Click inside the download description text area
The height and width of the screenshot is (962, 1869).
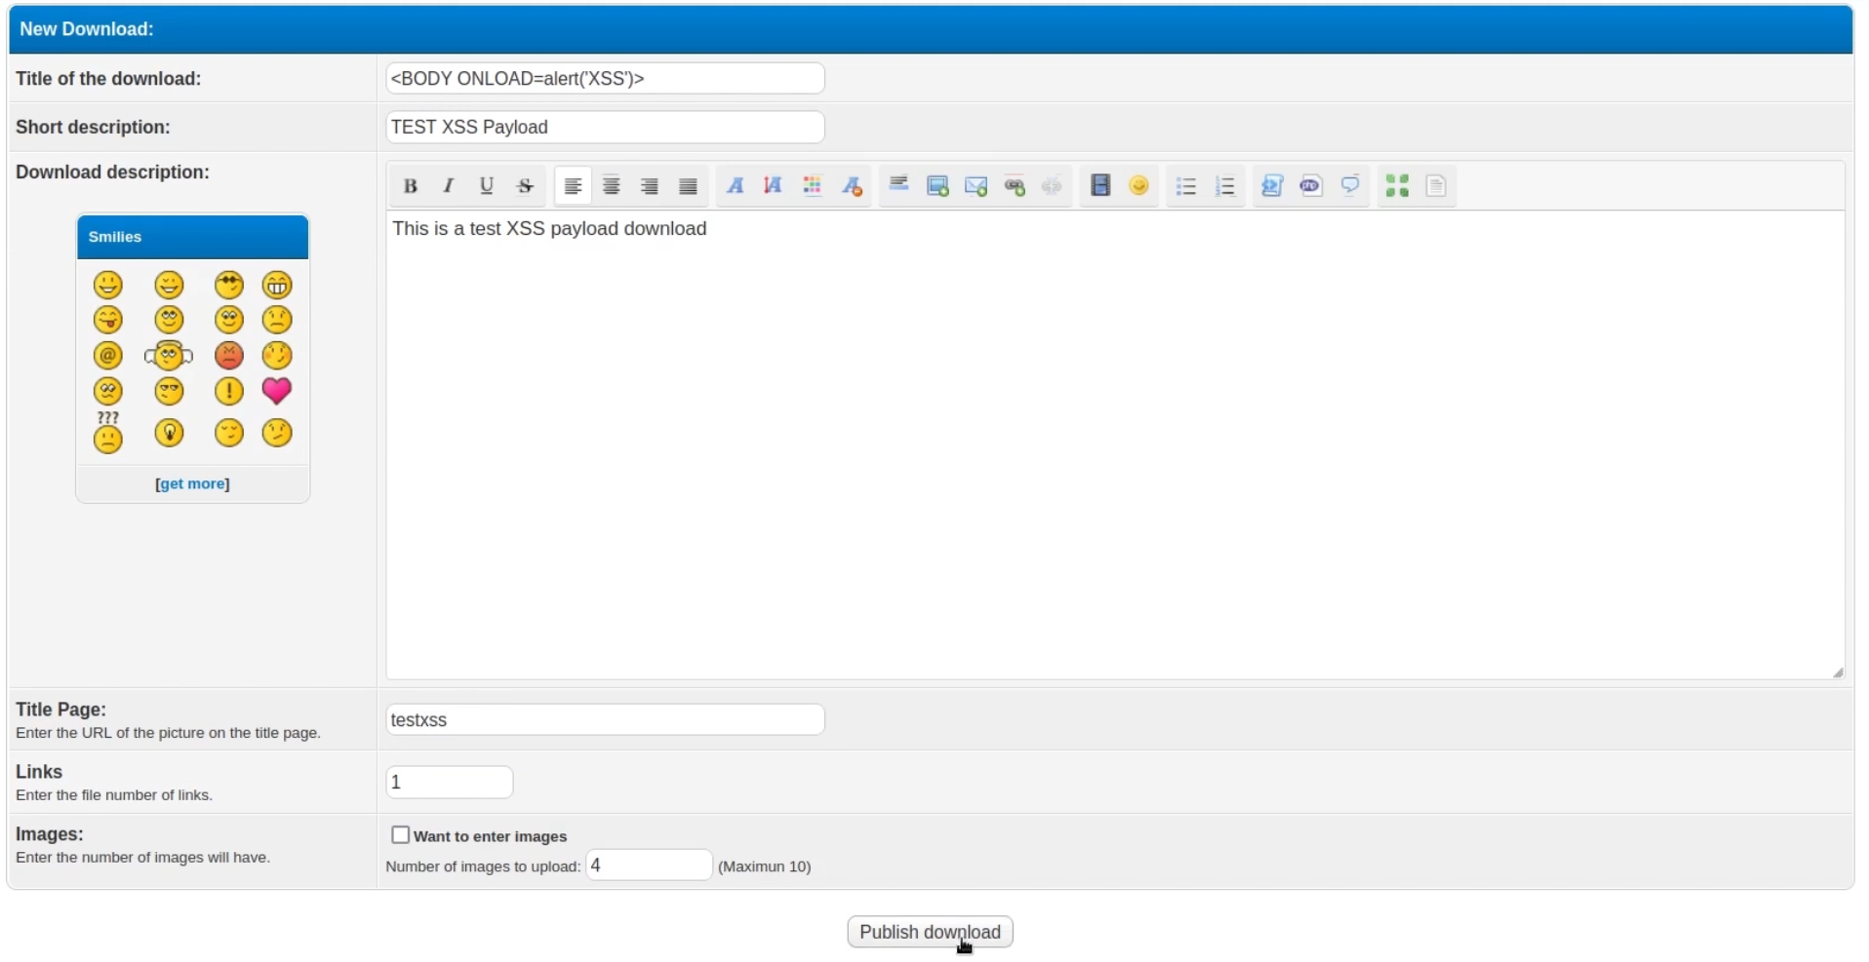coord(1116,445)
